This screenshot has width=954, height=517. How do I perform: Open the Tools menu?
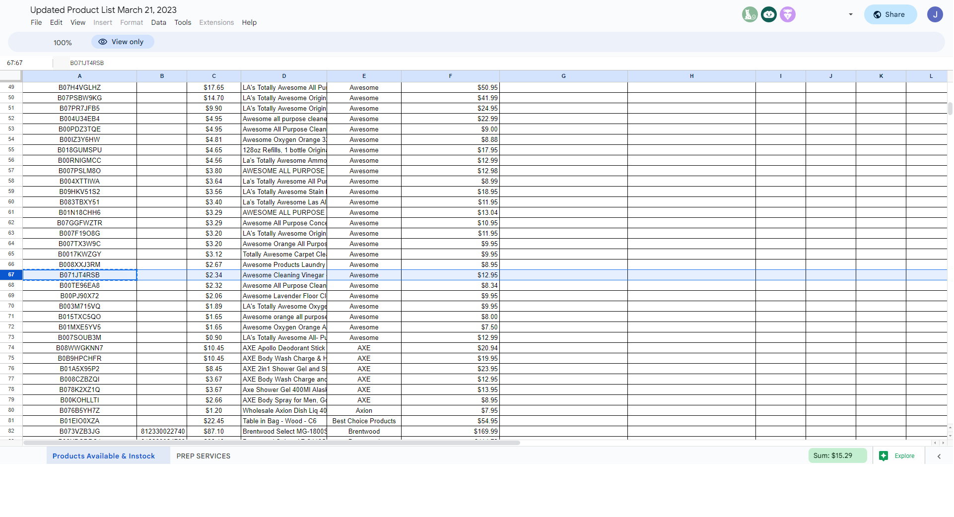(x=183, y=22)
